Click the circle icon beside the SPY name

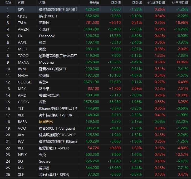pyautogui.click(x=77, y=9)
